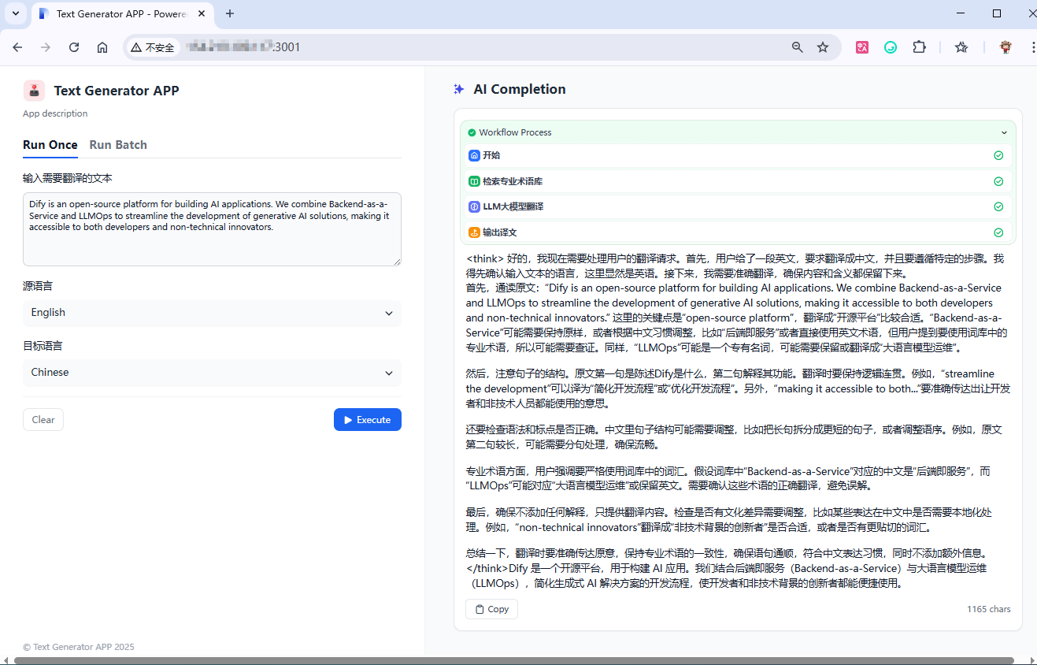
Task: Close the Text Generator APP browser tab
Action: (x=202, y=13)
